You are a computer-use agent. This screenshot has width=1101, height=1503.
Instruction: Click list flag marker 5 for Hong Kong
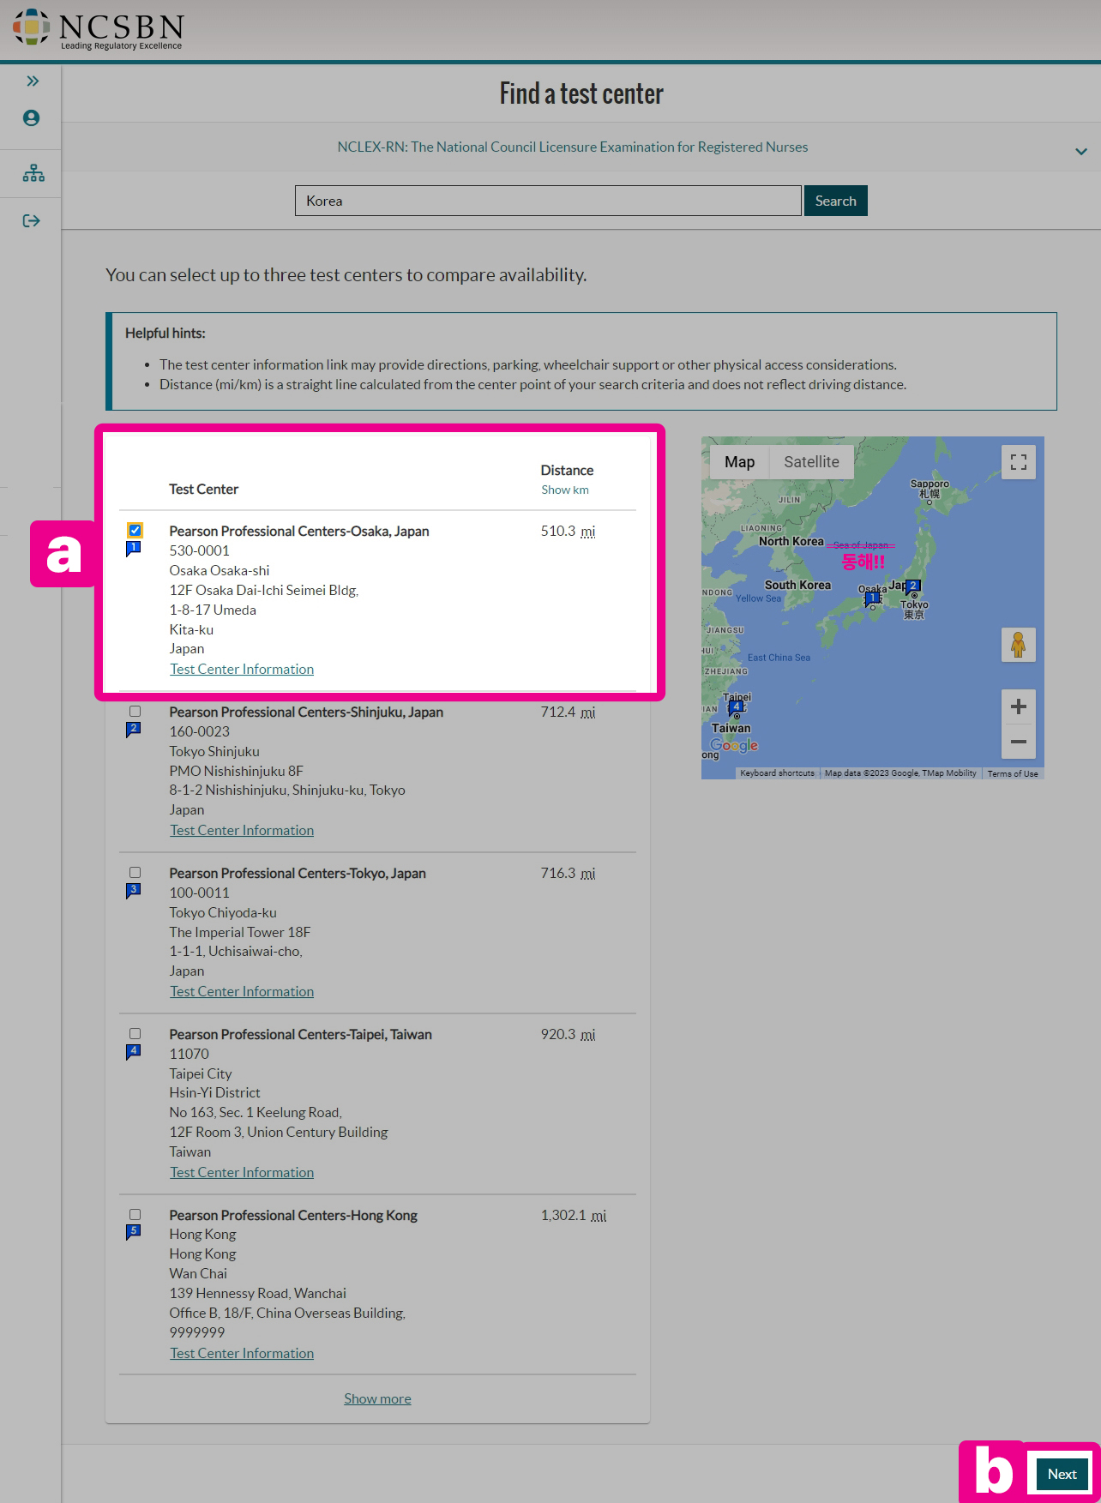(x=134, y=1232)
